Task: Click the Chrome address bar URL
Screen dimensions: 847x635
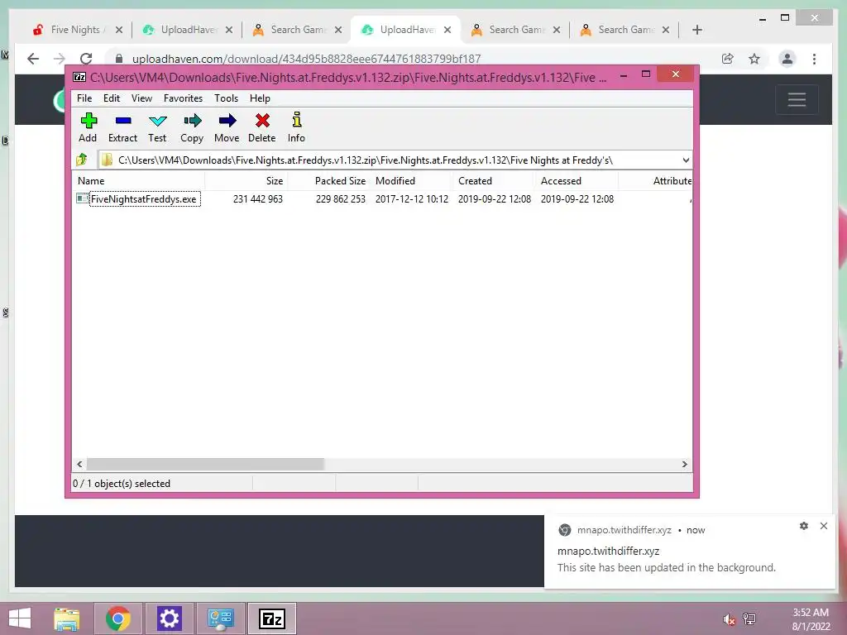Action: [x=306, y=59]
